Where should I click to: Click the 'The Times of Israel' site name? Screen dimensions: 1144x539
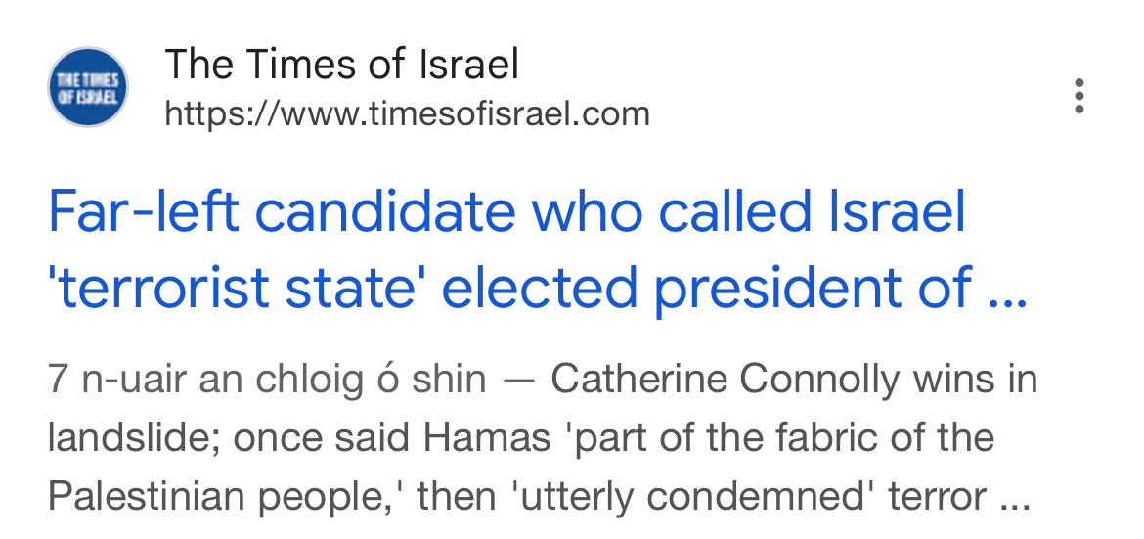click(341, 66)
